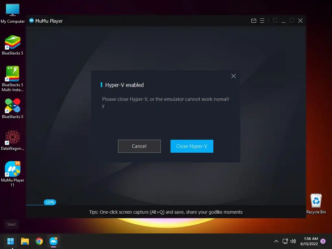Image resolution: width=332 pixels, height=249 pixels.
Task: Open the clock showing 1:56 AM
Action: (x=309, y=241)
